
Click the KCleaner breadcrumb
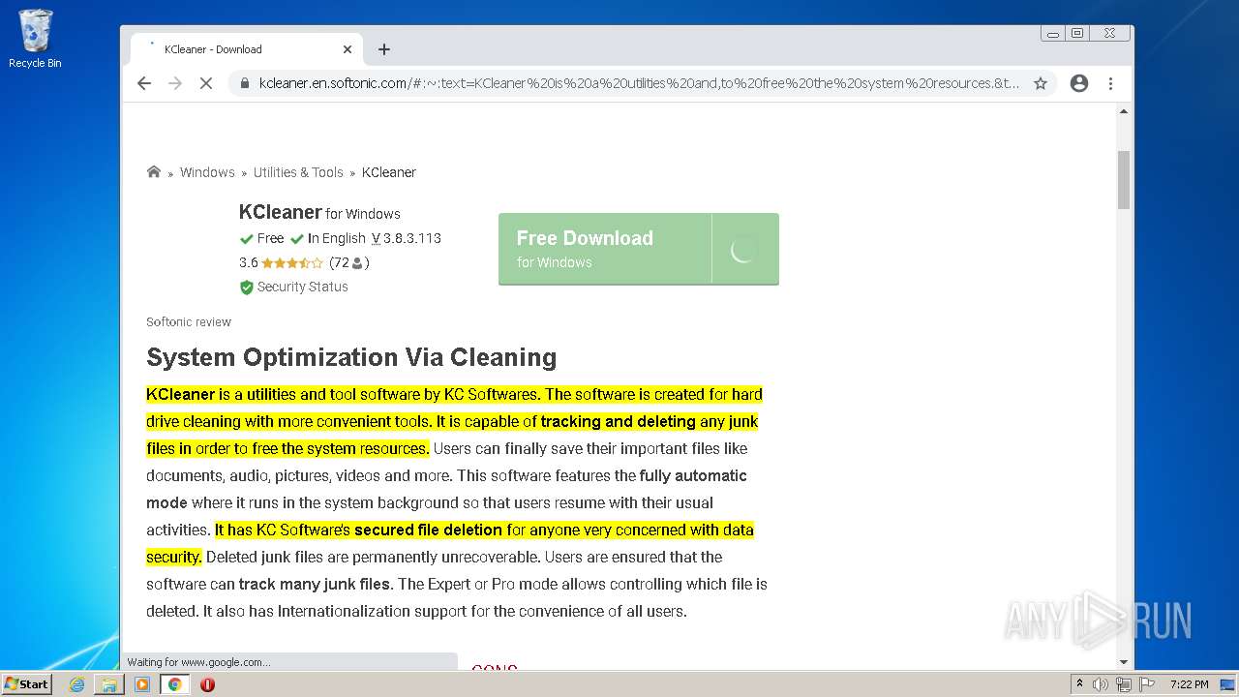pyautogui.click(x=389, y=172)
